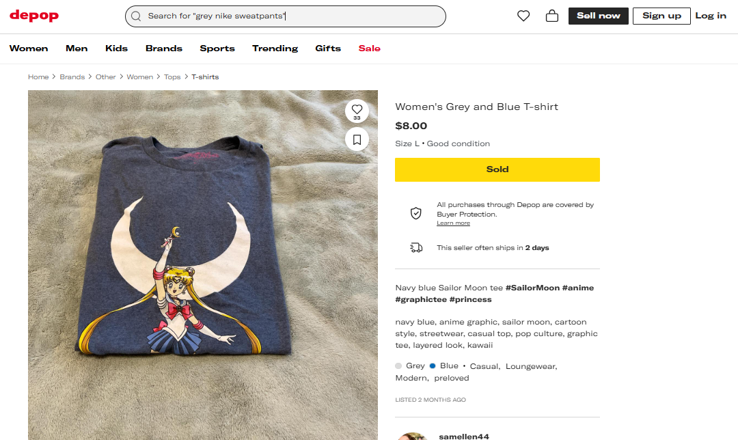Expand the Trending navigation menu
Screen dimensions: 738x440
275,49
